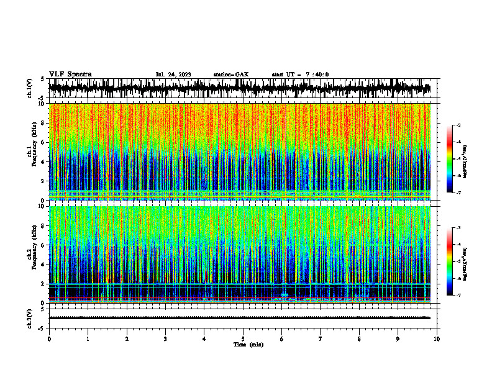Click time axis tick label "2"

(x=127, y=339)
